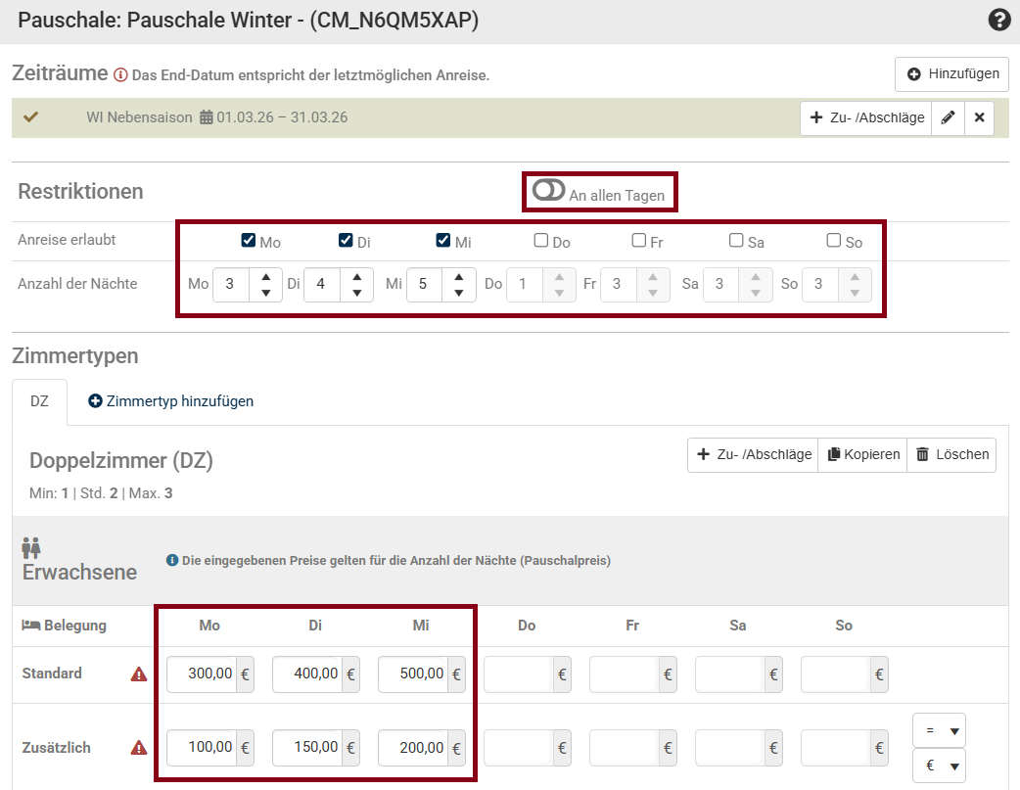Toggle the An allen Tagen switch
This screenshot has height=790, width=1020.
[x=548, y=190]
